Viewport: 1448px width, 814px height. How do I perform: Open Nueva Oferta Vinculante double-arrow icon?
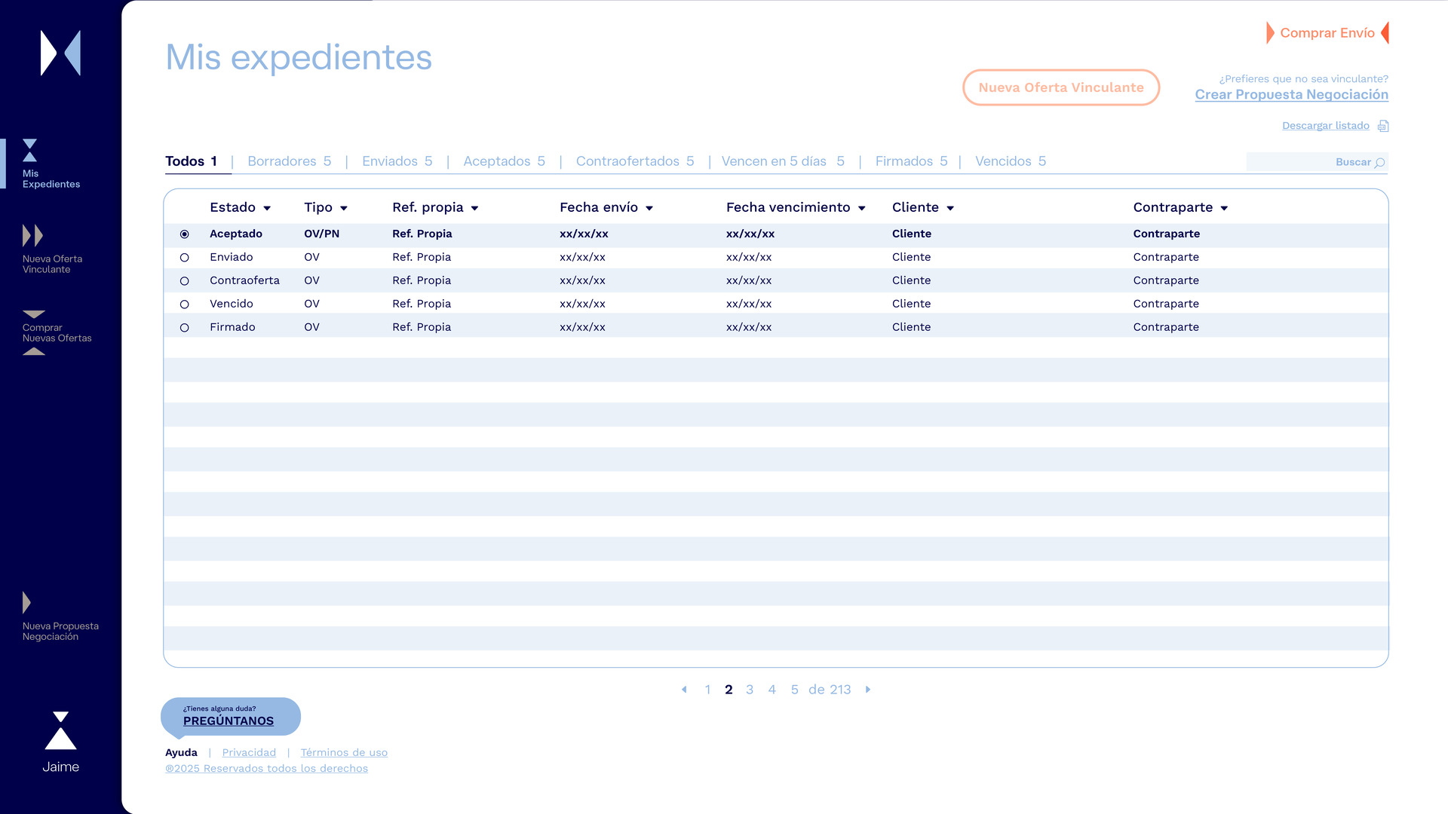coord(32,236)
